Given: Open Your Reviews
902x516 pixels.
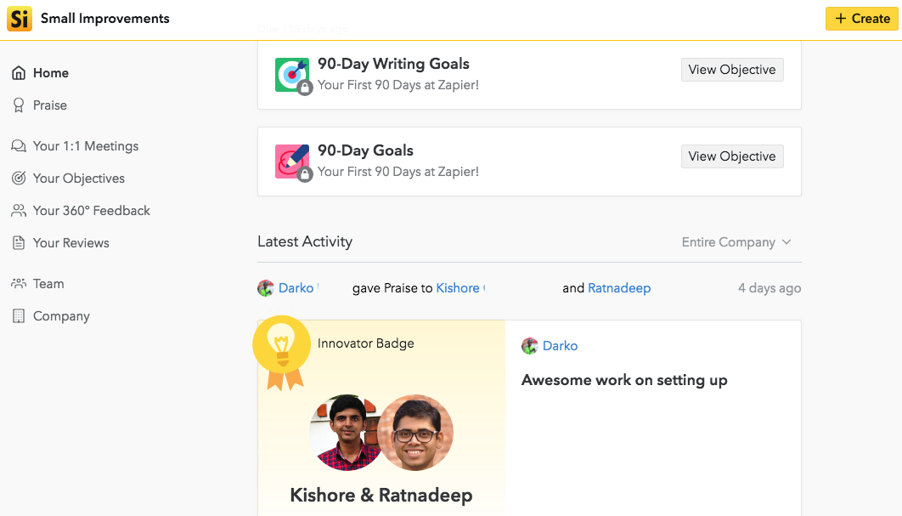Looking at the screenshot, I should tap(70, 243).
